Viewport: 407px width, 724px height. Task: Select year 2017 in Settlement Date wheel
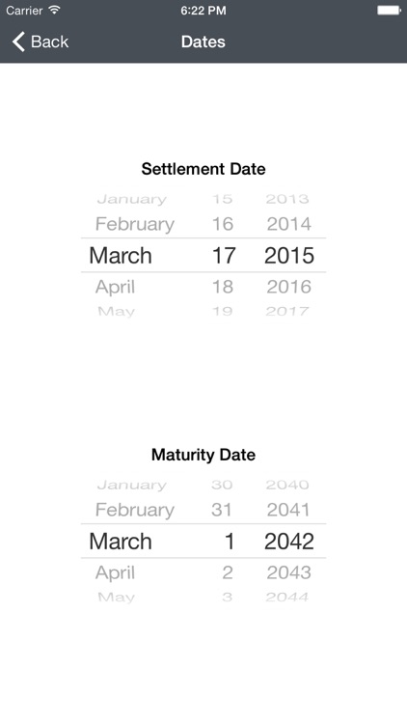coord(287,311)
